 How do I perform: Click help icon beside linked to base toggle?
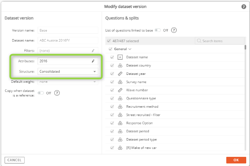tap(174, 30)
